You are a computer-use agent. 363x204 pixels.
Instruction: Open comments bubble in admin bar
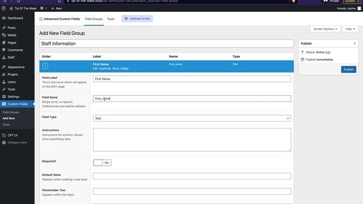click(x=43, y=8)
